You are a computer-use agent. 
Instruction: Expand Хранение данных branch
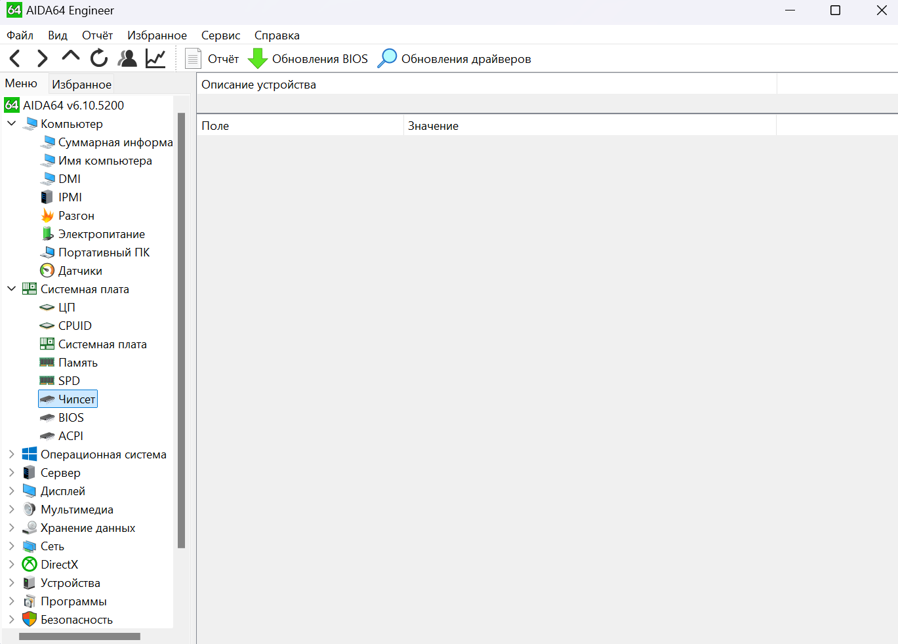[x=12, y=527]
